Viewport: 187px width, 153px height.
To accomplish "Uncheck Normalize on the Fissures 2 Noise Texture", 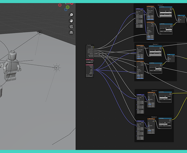I will [x=149, y=99].
